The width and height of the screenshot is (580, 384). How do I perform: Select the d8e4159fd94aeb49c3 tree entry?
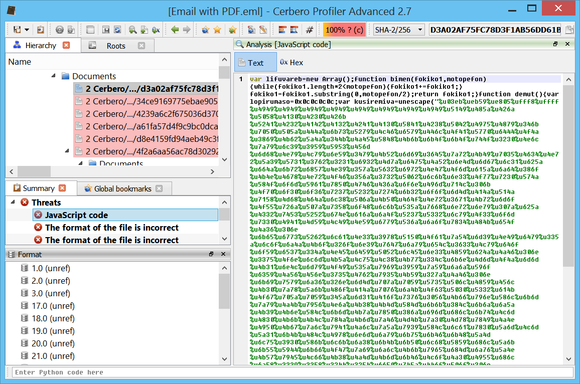click(x=147, y=139)
